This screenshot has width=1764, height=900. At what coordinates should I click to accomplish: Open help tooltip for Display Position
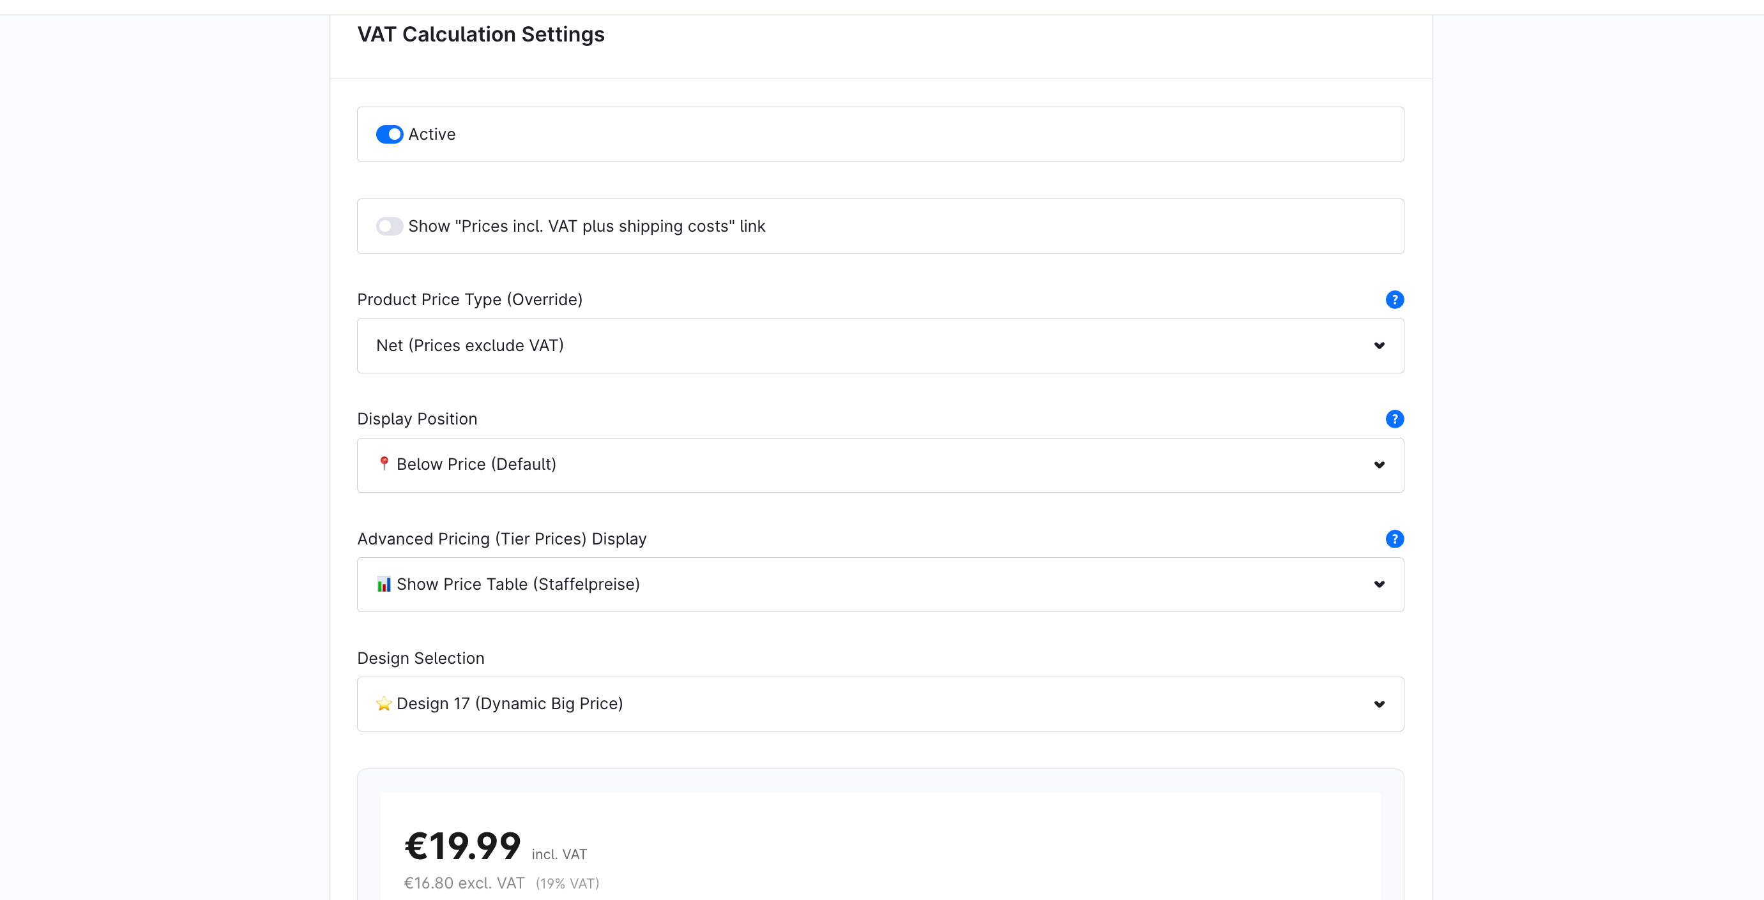(1394, 419)
